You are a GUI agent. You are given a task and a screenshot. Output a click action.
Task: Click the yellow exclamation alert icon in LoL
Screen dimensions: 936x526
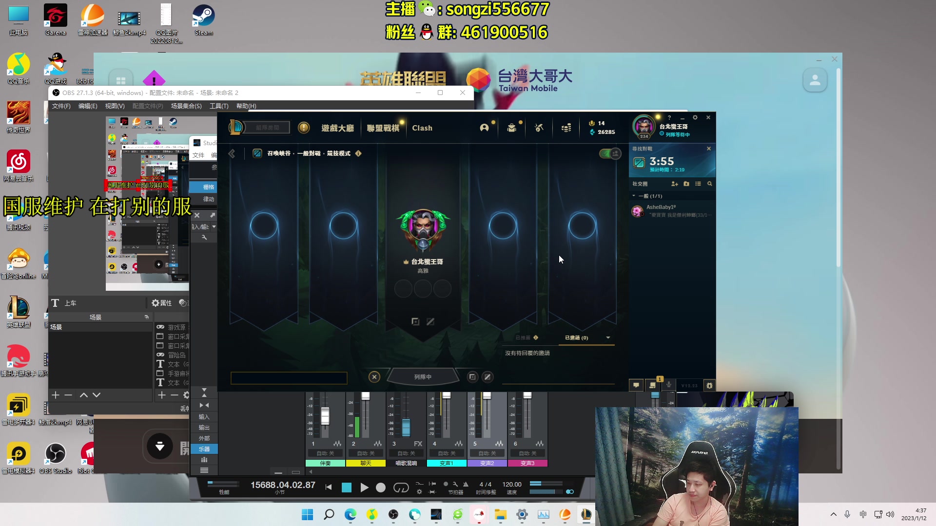point(304,128)
